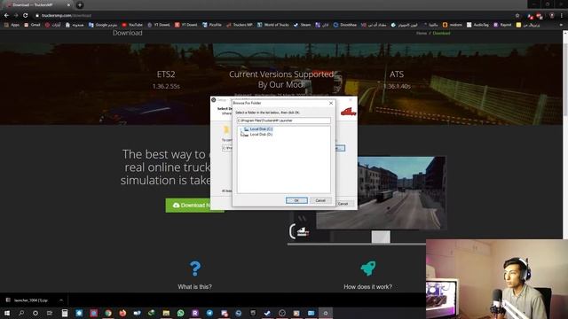Open the AudioTag bookmark
This screenshot has height=319, width=568.
pos(477,25)
